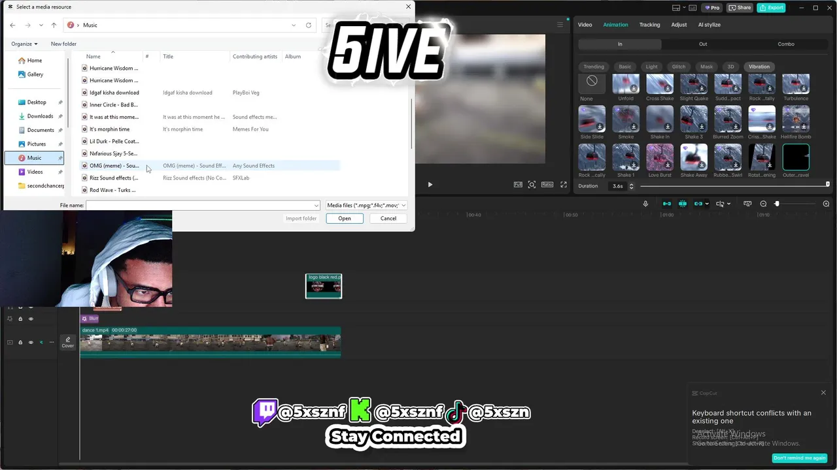This screenshot has width=837, height=470.
Task: Filter animations by Glitch category
Action: pos(679,67)
